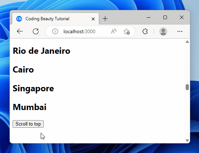The image size is (199, 153).
Task: Click the Scroll to top button
Action: [x=28, y=124]
